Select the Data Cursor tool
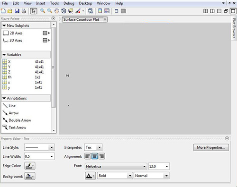 (x=71, y=11)
